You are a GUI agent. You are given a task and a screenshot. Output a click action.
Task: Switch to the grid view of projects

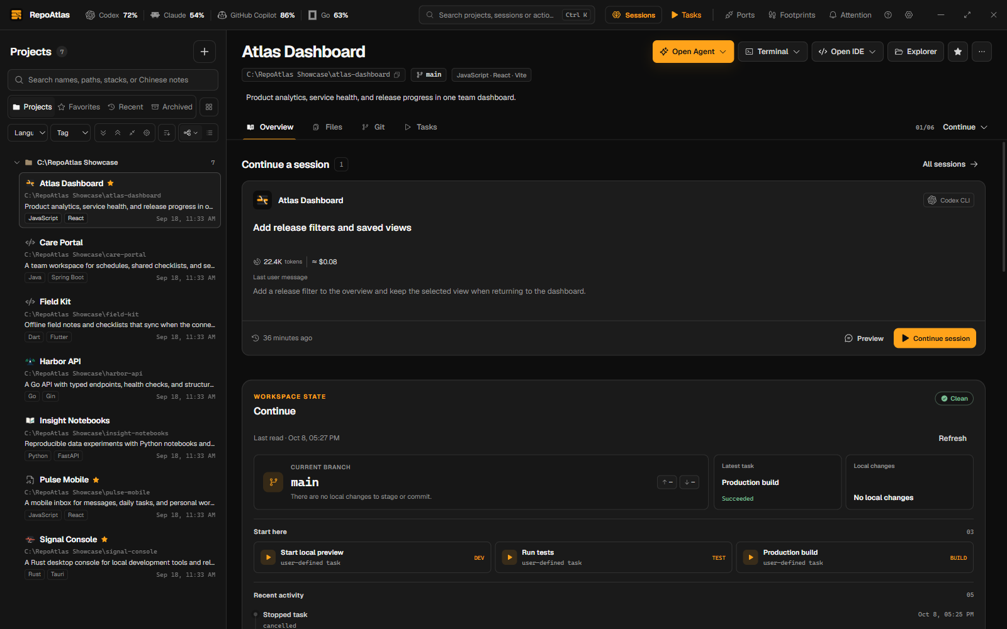tap(209, 107)
